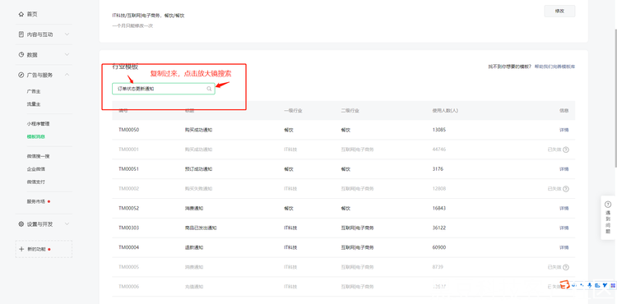Expand the 数据 chevron
This screenshot has width=617, height=304.
click(67, 54)
